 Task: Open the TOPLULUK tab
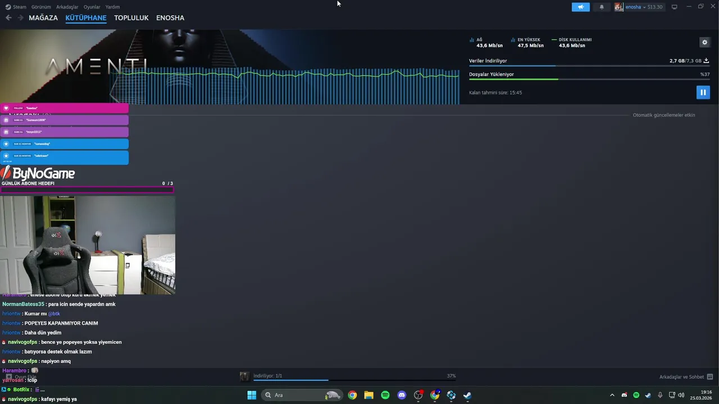[131, 18]
